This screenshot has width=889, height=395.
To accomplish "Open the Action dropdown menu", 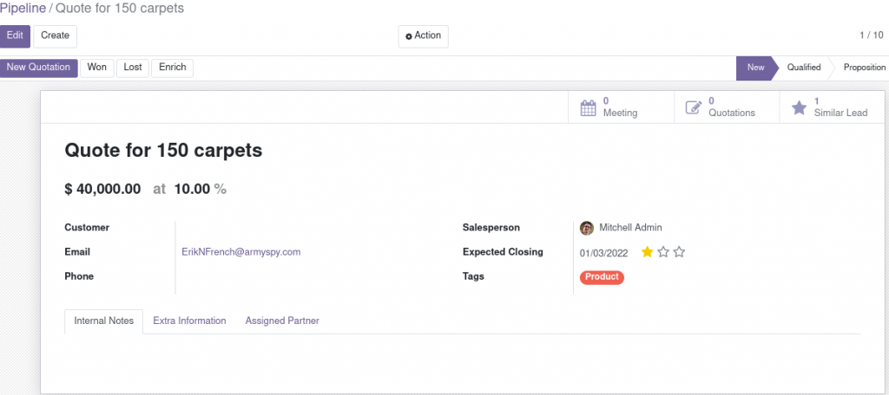I will (x=423, y=36).
